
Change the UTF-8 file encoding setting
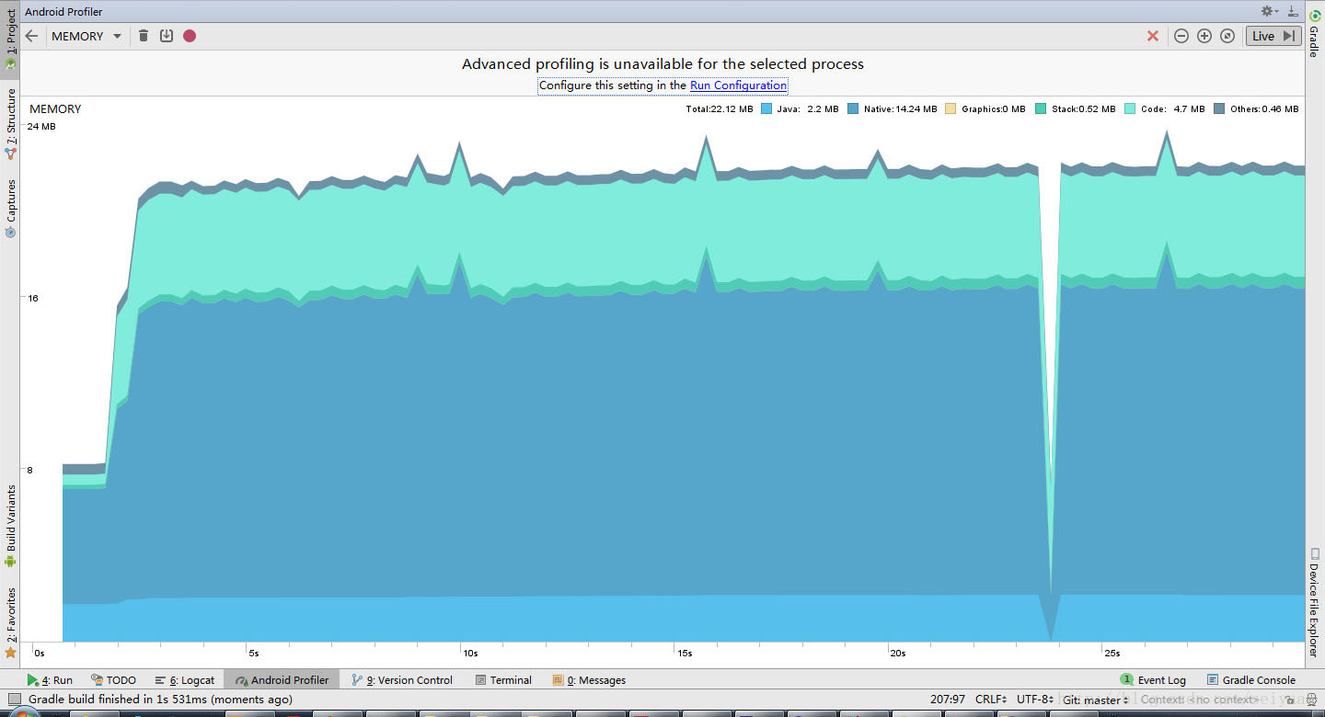[x=1036, y=700]
